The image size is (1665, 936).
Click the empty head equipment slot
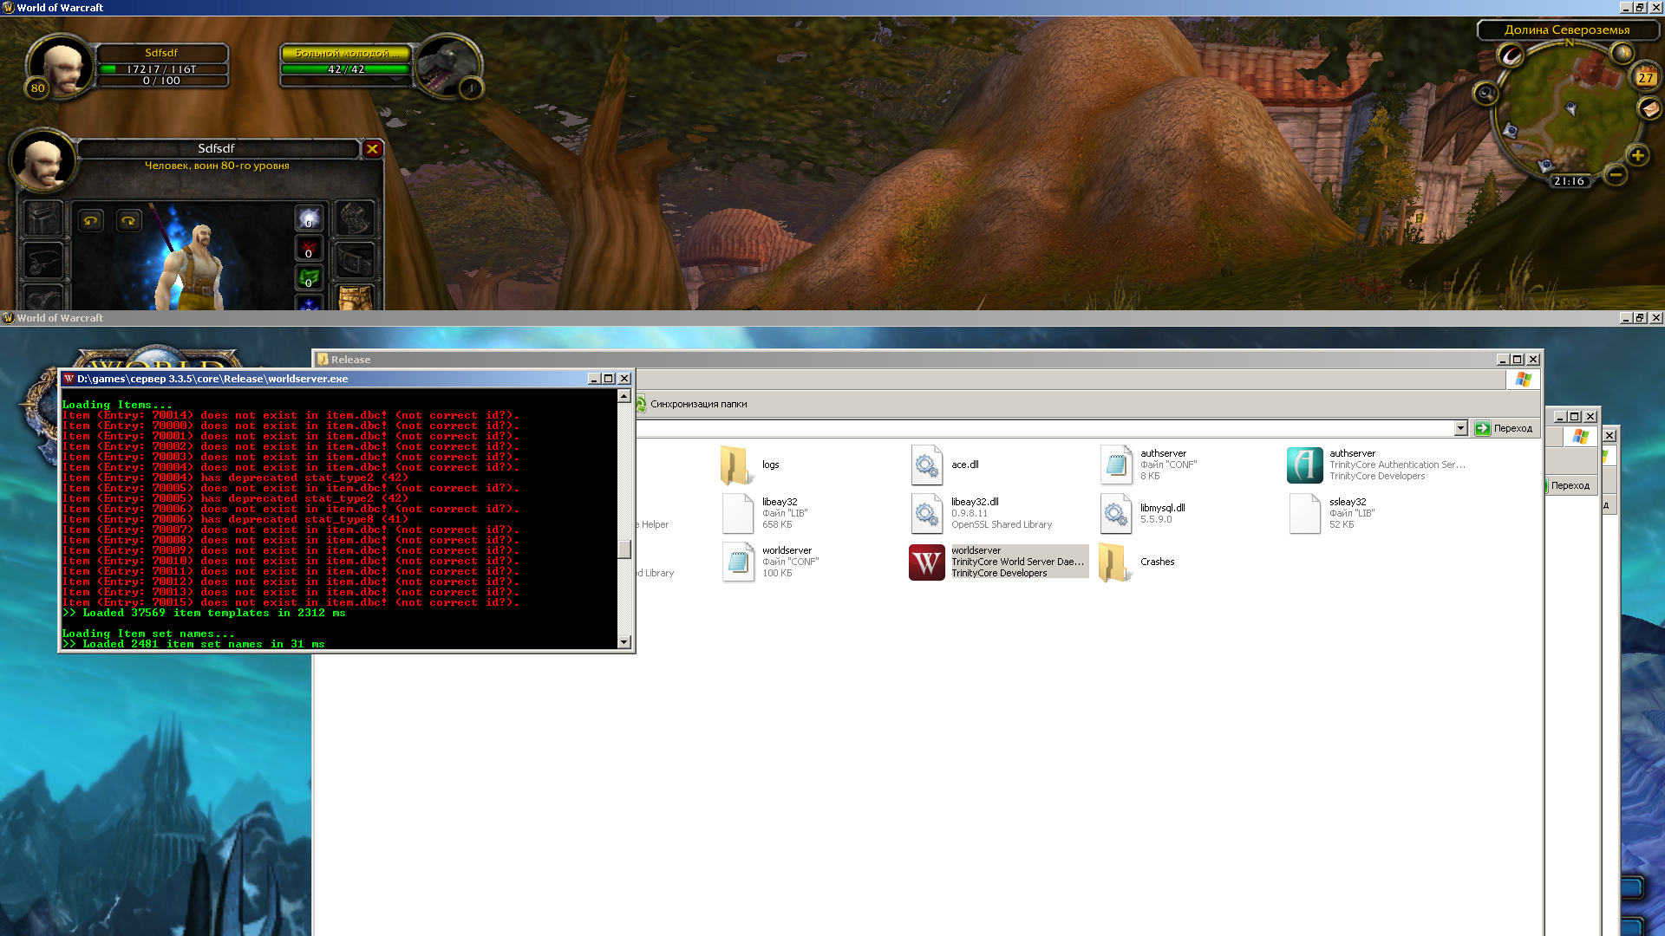(43, 218)
